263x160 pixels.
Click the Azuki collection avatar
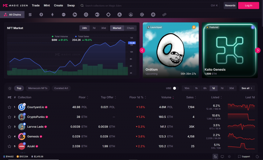(x=22, y=146)
